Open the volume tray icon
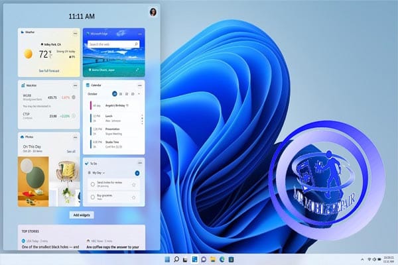The image size is (398, 265). [374, 260]
